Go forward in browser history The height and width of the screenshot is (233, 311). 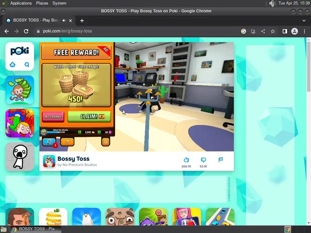(16, 31)
